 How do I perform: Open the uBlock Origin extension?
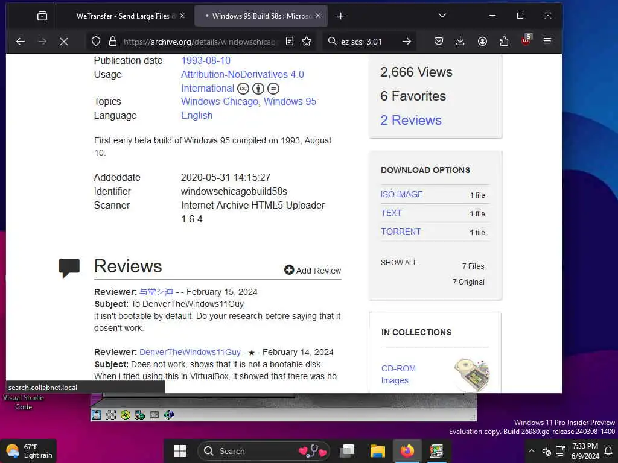pyautogui.click(x=526, y=40)
